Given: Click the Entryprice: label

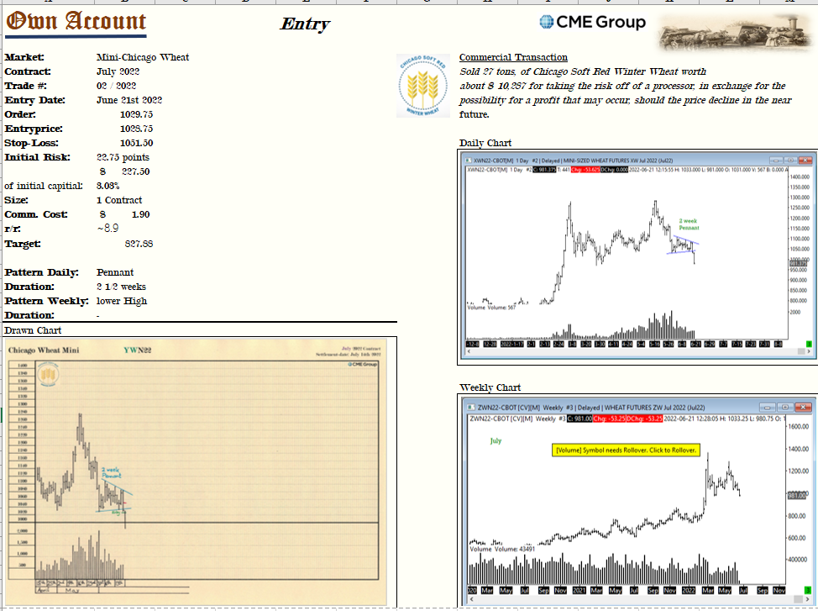Looking at the screenshot, I should coord(34,129).
